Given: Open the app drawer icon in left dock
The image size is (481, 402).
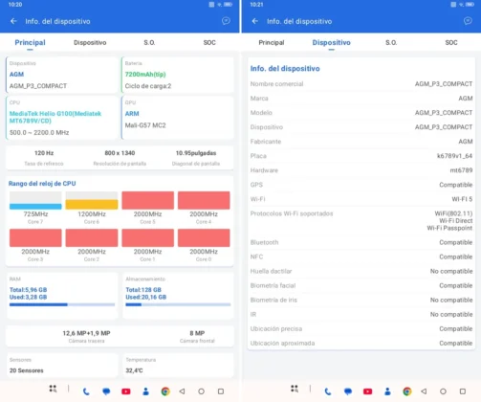Looking at the screenshot, I should (x=53, y=389).
